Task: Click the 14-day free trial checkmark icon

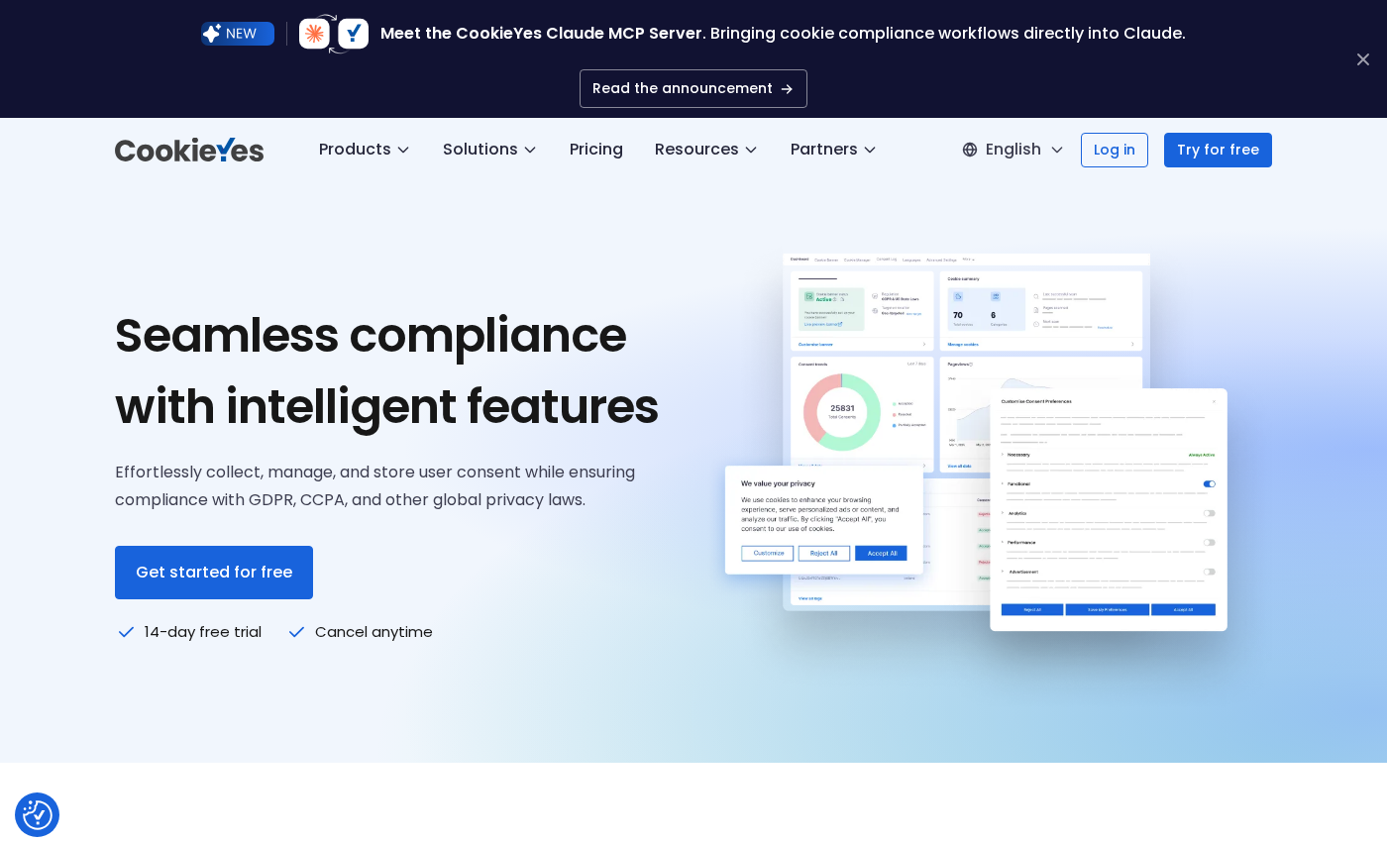Action: [126, 632]
